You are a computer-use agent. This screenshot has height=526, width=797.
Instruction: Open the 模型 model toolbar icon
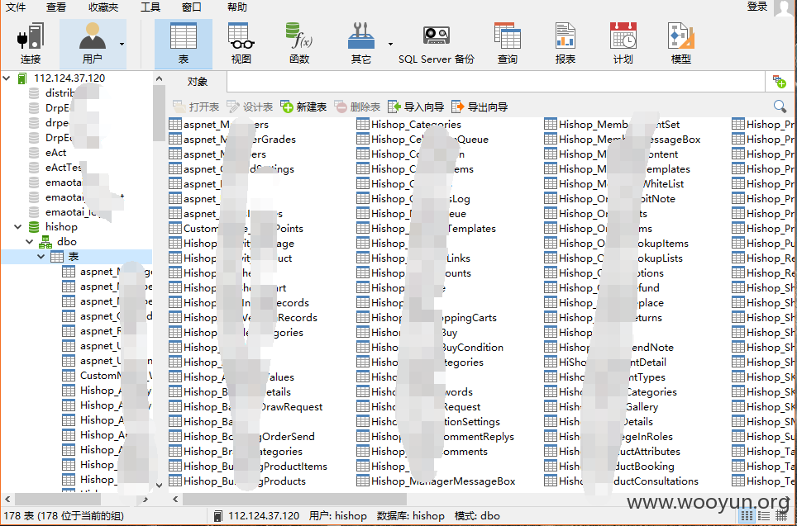click(x=681, y=44)
